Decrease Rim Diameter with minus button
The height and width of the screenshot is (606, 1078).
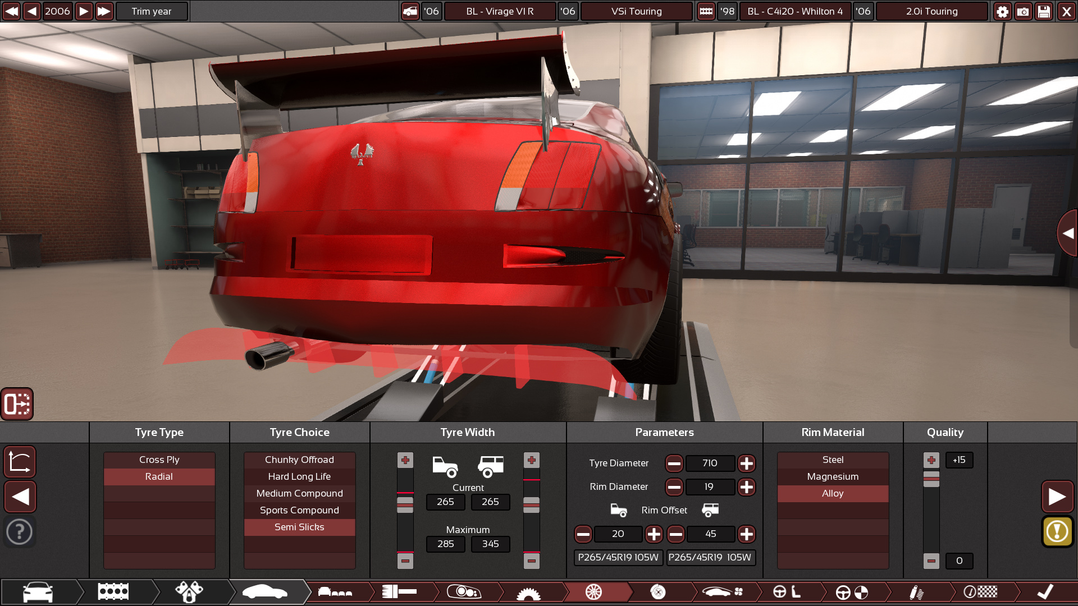[x=674, y=487]
